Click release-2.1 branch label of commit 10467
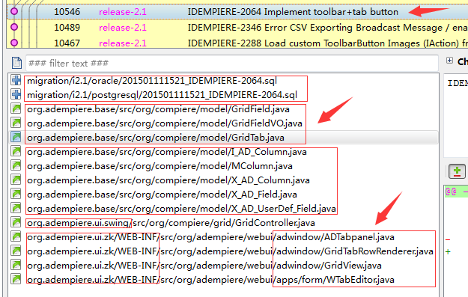Screen dimensions: 468x297 (x=123, y=43)
